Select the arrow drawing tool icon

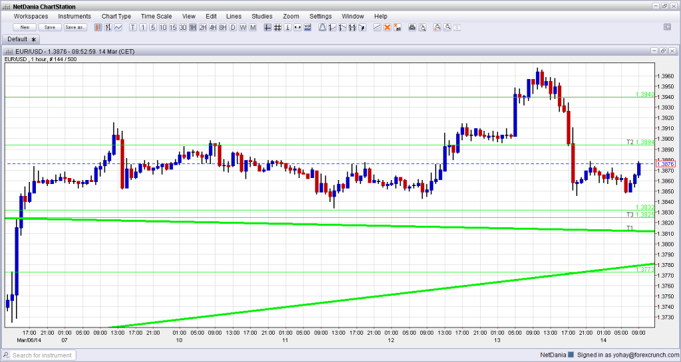[x=362, y=27]
